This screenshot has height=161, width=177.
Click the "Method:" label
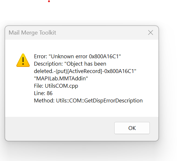coord(44,101)
